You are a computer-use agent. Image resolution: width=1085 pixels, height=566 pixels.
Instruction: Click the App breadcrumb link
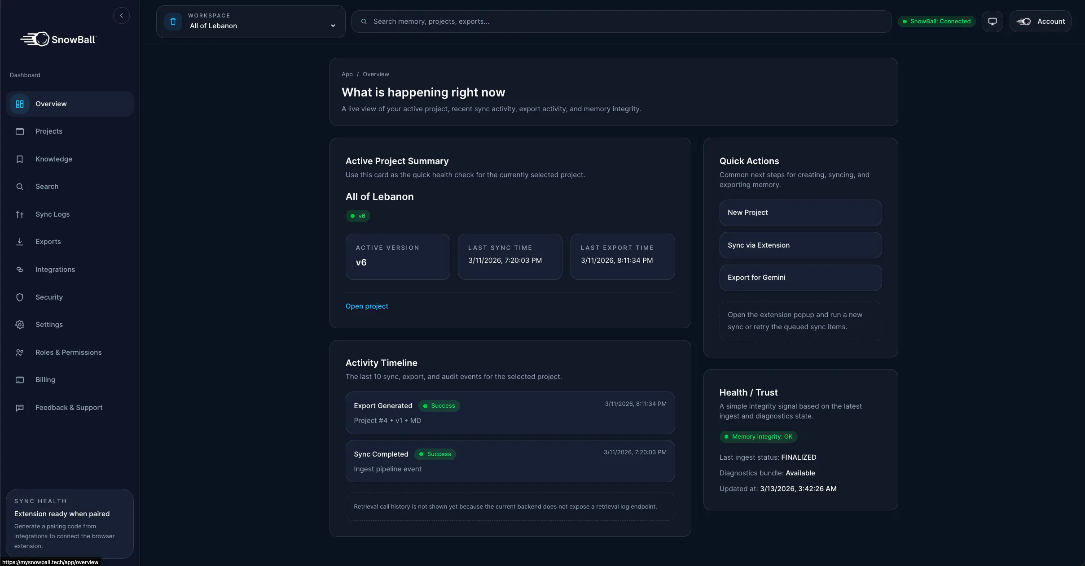click(x=347, y=74)
